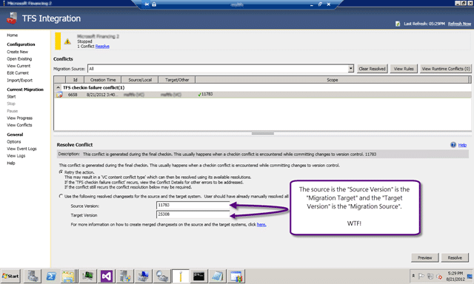Open the Migration Source dropdown
474x284 pixels.
tap(350, 69)
